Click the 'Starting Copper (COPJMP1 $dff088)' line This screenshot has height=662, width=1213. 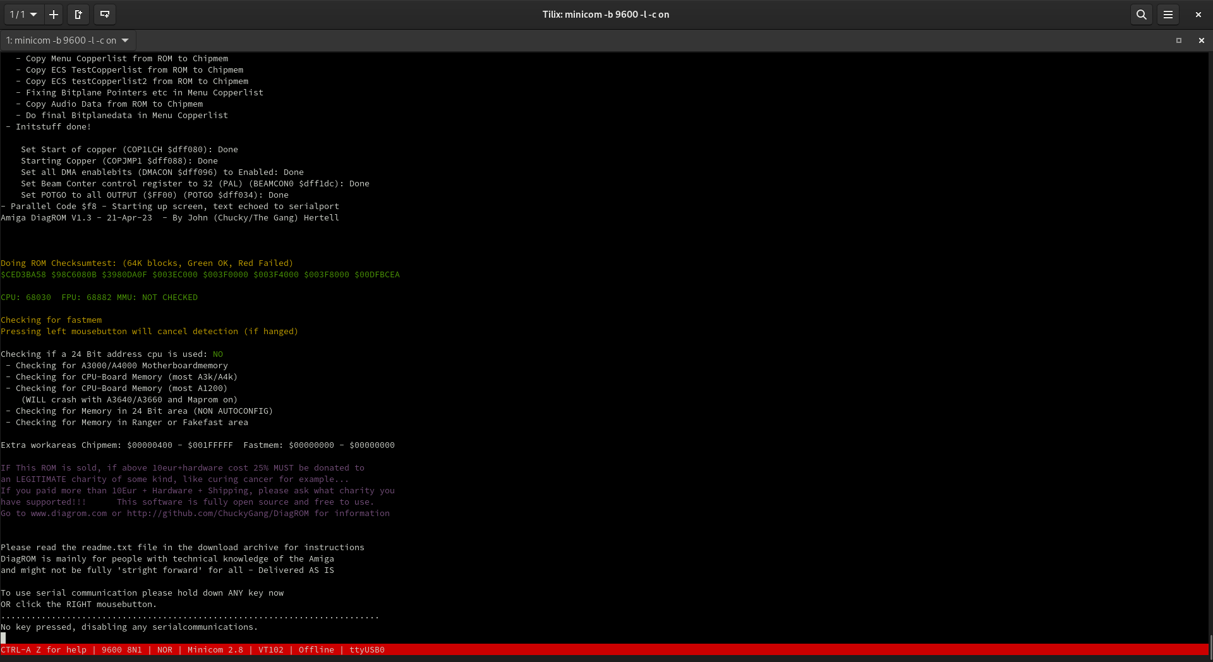point(119,160)
